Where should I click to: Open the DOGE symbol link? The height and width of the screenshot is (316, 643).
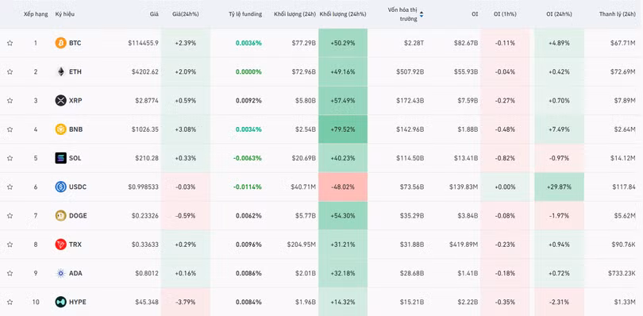coord(78,215)
